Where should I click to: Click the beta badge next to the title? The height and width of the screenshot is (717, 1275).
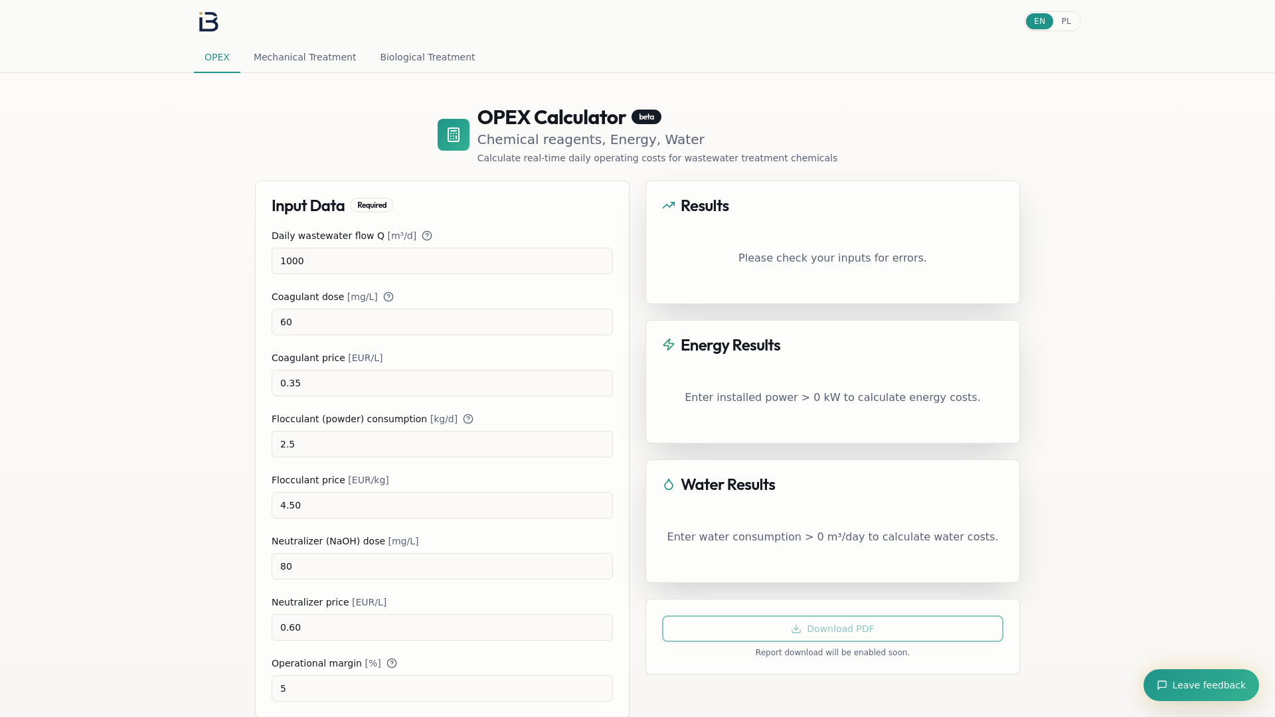(x=646, y=117)
